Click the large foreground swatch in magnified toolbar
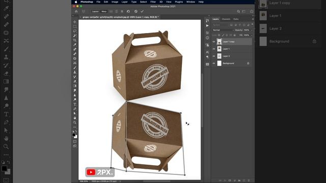This screenshot has width=326, height=183. coord(4,168)
